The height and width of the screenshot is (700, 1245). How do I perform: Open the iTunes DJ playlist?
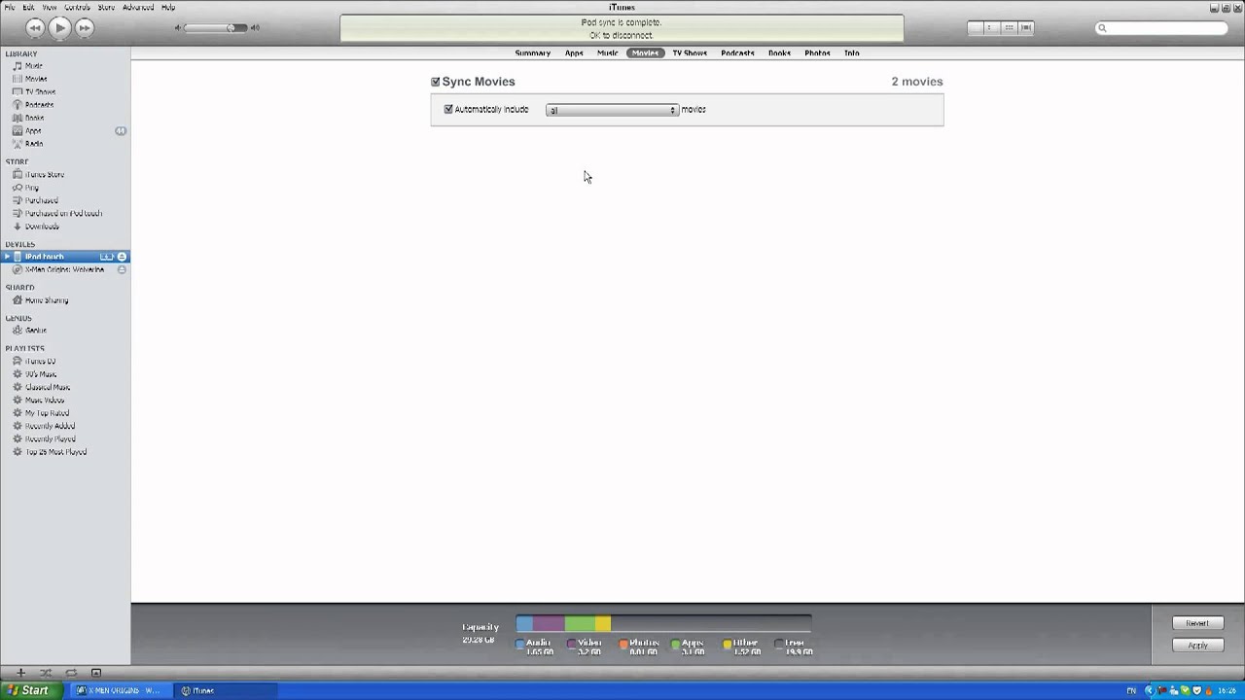pos(40,362)
